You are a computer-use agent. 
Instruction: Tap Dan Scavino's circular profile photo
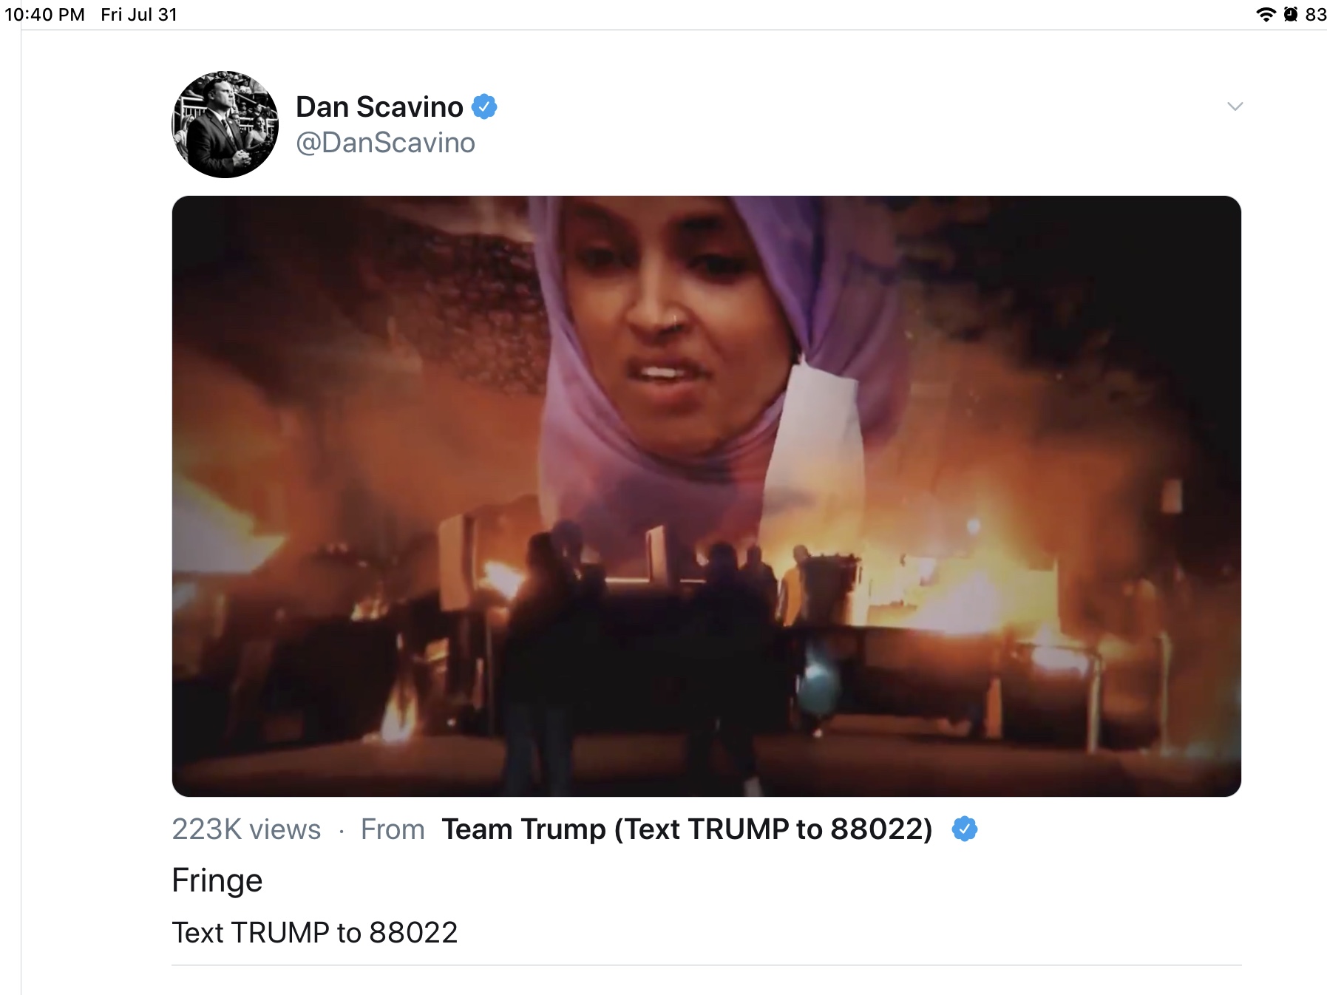point(225,124)
